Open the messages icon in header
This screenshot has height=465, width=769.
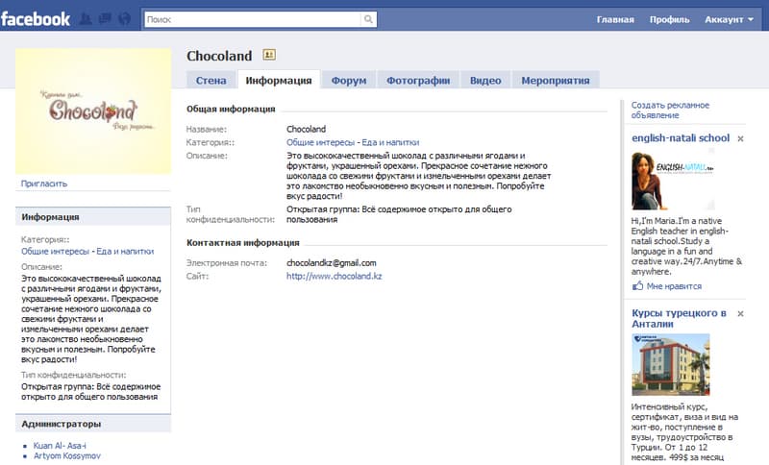click(x=105, y=19)
